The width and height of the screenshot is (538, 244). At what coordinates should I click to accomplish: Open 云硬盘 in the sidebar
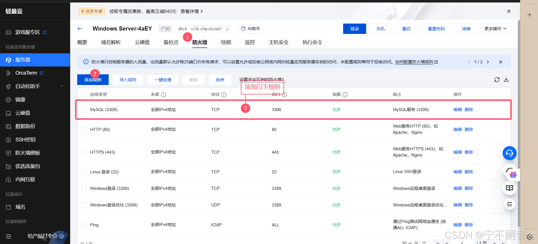(x=23, y=113)
